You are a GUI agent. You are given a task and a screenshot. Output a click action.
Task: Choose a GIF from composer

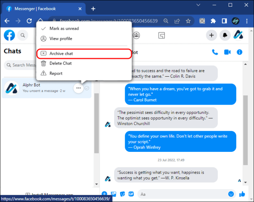131,194
